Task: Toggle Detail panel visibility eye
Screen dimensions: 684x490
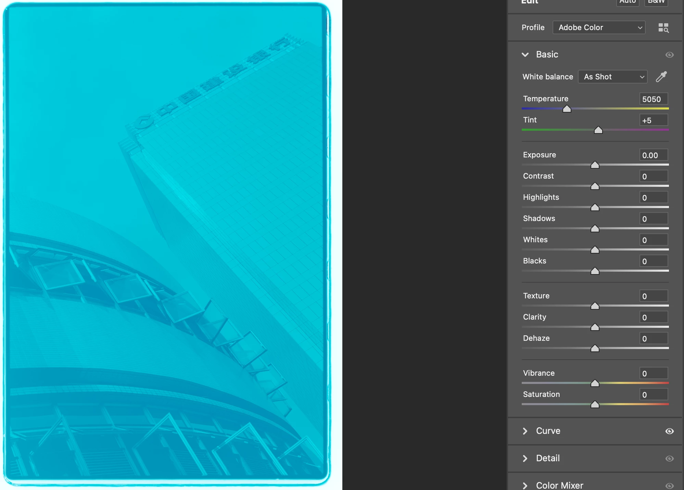Action: coord(669,459)
